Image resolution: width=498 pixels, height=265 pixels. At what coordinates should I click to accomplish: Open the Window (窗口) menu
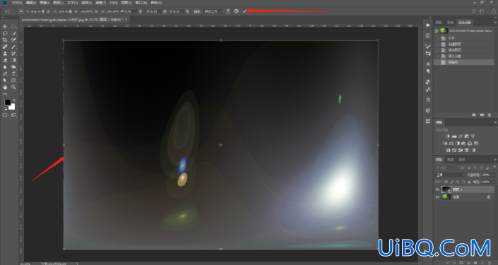[141, 3]
